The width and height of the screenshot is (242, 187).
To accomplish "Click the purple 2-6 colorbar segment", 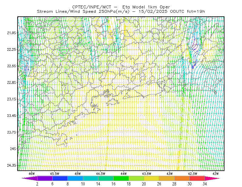I will pyautogui.click(x=45, y=178).
